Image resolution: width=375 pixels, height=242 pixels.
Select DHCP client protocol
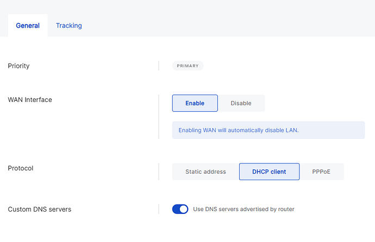pos(269,171)
